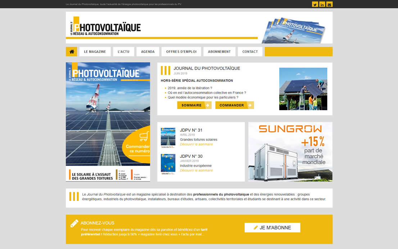Screen dimensions: 398x249
Task: Click the shopping cart icon on magazine cover
Action: click(144, 136)
